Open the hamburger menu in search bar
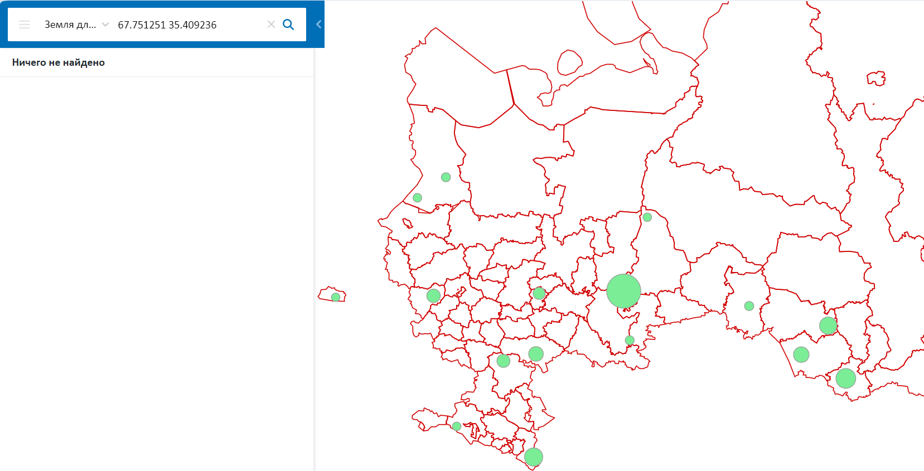 [25, 25]
